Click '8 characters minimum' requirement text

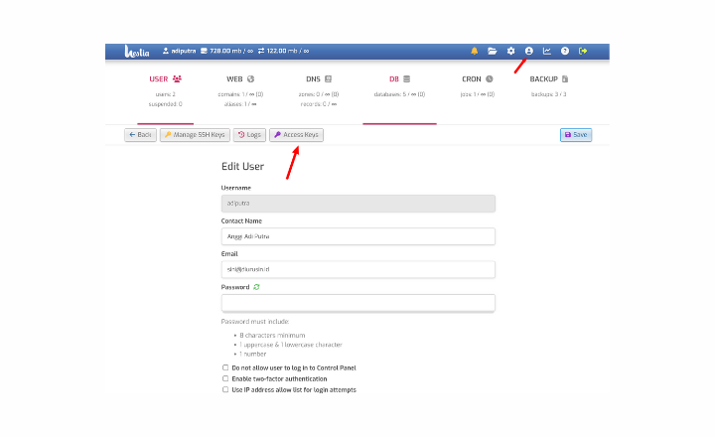(x=272, y=336)
